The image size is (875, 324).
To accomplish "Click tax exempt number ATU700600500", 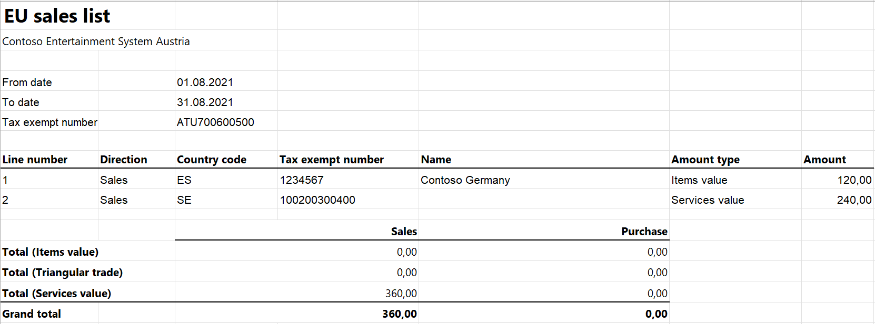I will click(215, 122).
